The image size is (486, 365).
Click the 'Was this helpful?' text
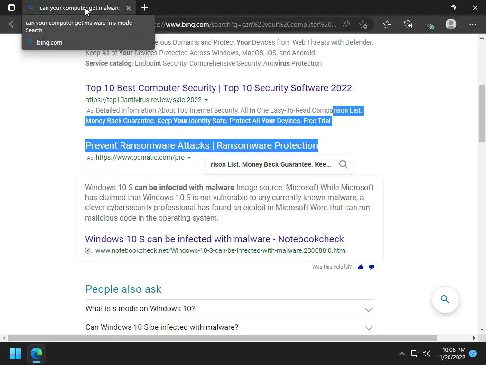click(332, 267)
